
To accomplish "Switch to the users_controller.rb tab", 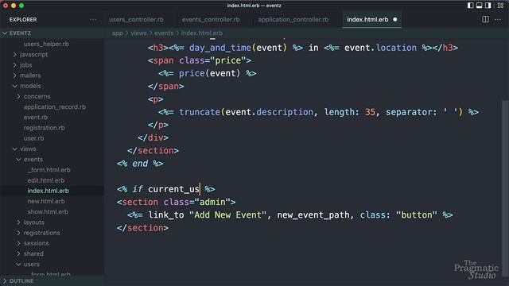I will (x=136, y=19).
